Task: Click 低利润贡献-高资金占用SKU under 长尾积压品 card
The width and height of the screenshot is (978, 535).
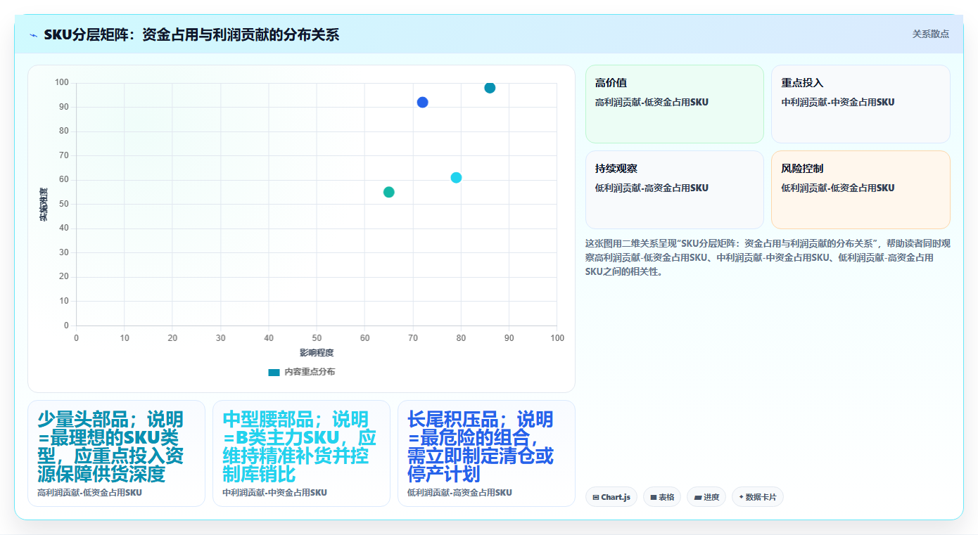Action: (459, 493)
